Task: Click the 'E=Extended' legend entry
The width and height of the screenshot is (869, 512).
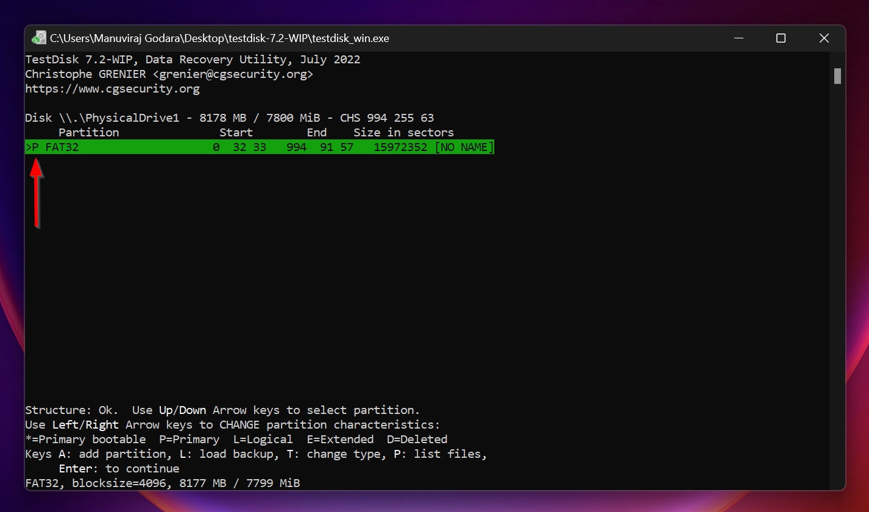Action: click(340, 439)
